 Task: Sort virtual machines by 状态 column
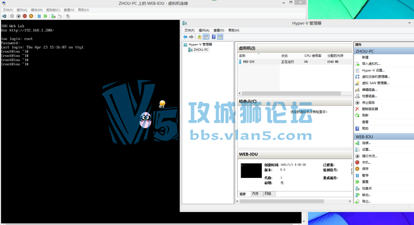tap(291, 56)
